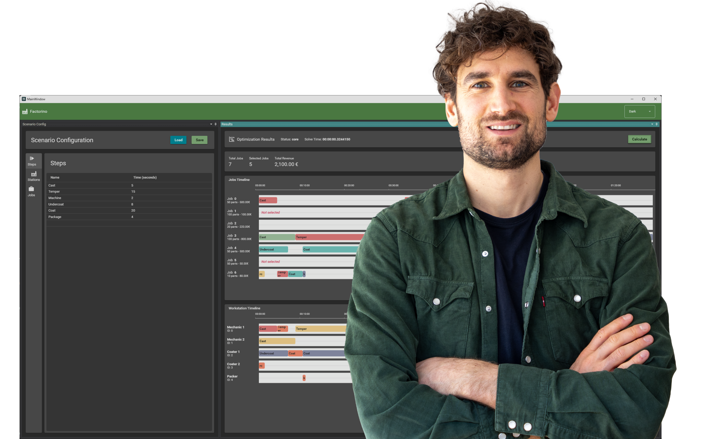703x439 pixels.
Task: Click Undercoat block on Coater 1 row
Action: point(273,353)
